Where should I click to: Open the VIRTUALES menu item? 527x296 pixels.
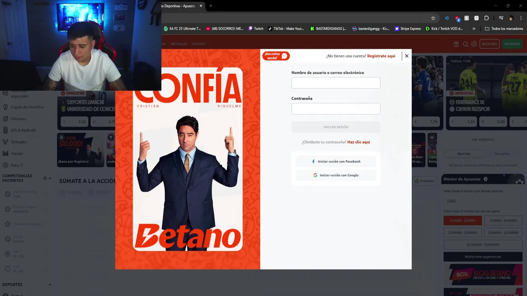coord(179,44)
